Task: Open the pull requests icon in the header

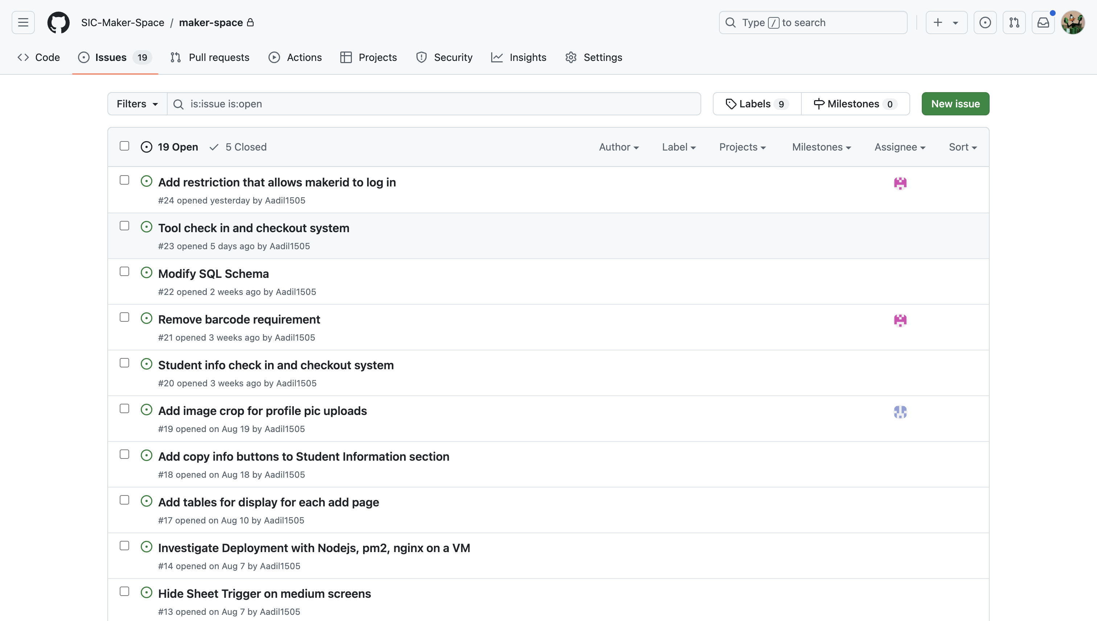Action: pyautogui.click(x=1014, y=22)
